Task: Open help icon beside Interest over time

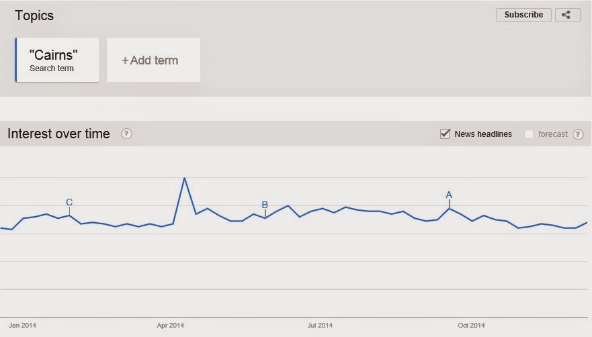Action: coord(126,134)
